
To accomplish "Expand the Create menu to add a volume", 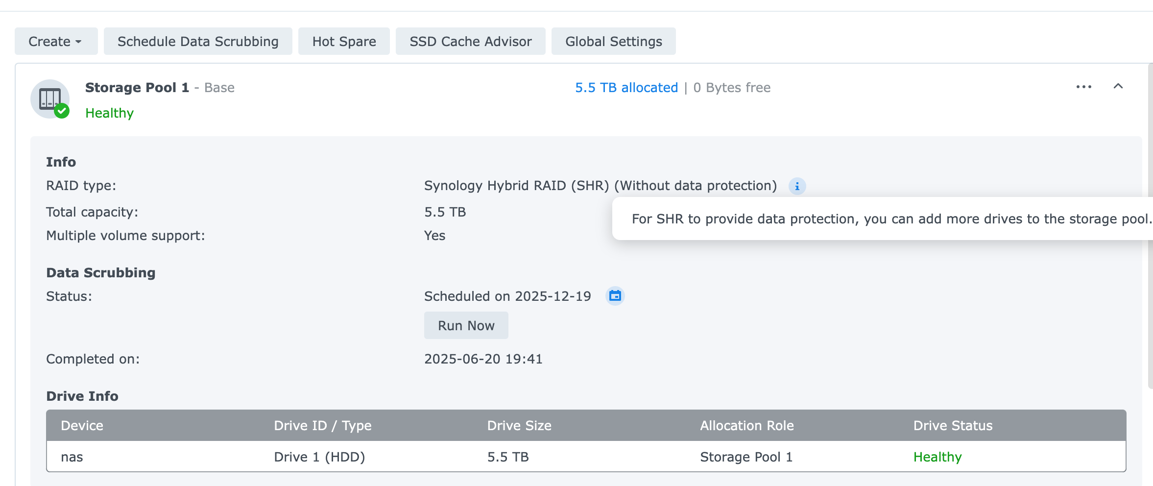I will tap(56, 41).
